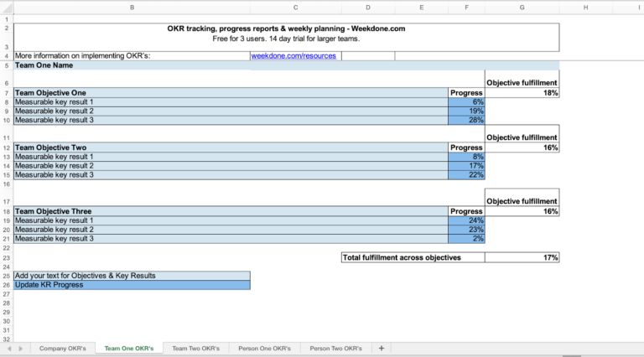Click the previous sheet navigation arrow
This screenshot has width=644, height=357.
click(x=9, y=349)
